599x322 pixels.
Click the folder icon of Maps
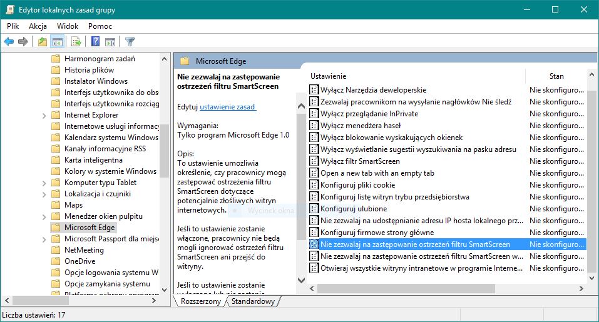(x=56, y=205)
